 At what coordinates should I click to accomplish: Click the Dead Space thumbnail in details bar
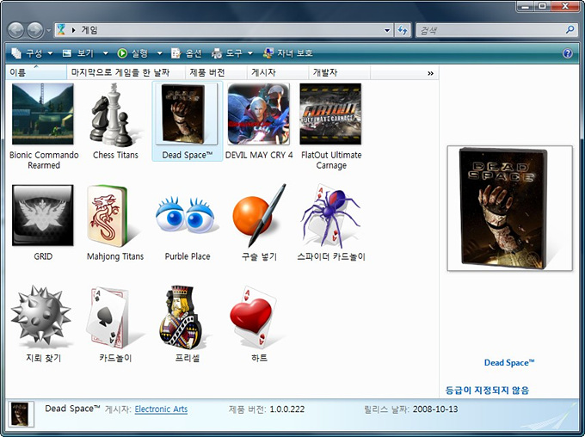click(20, 414)
